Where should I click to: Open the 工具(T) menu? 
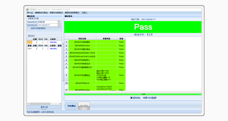coord(84,13)
